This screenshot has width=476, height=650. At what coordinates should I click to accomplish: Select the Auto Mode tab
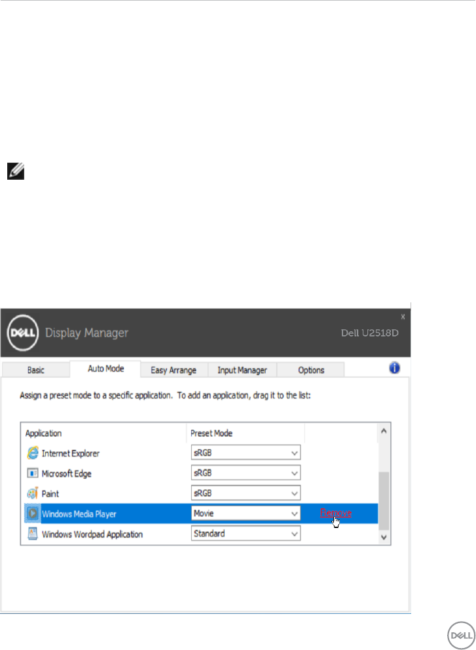click(105, 369)
